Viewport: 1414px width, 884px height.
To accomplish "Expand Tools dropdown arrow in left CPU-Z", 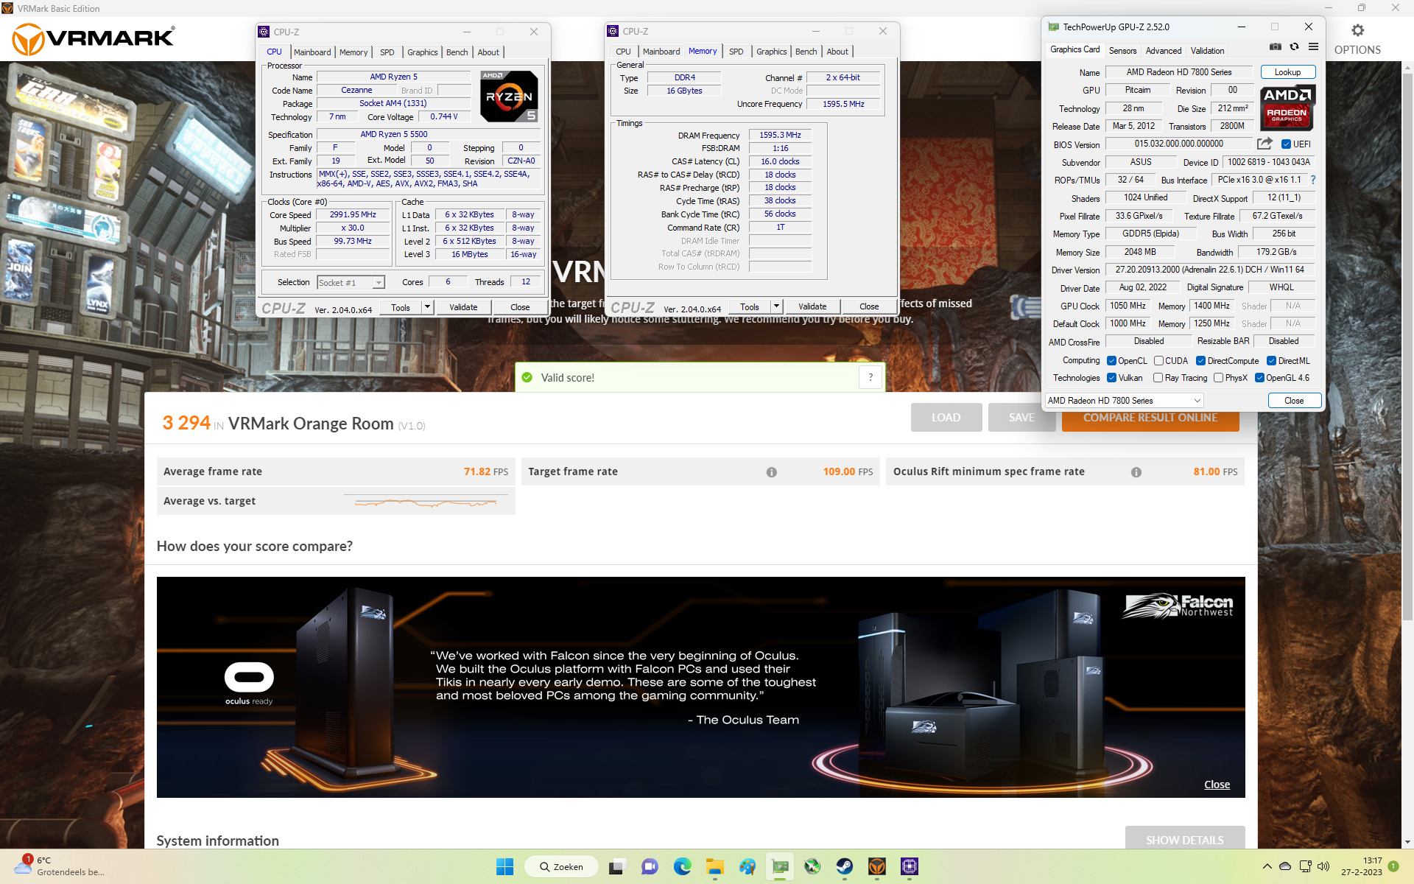I will (427, 307).
